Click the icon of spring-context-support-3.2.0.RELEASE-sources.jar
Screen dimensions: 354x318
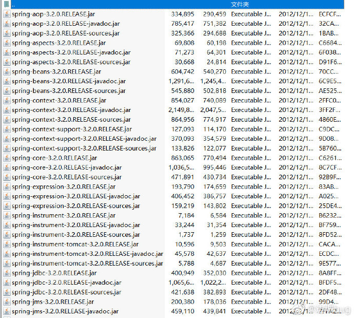pos(7,148)
